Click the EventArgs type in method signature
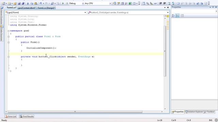The height and width of the screenshot is (122, 218). (x=84, y=57)
